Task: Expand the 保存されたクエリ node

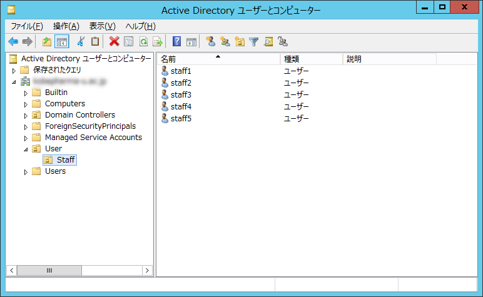Action: coord(14,71)
